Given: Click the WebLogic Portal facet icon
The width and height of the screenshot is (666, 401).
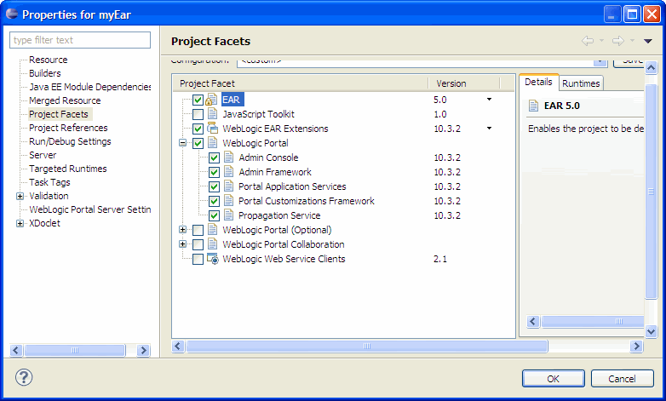Looking at the screenshot, I should click(x=212, y=143).
